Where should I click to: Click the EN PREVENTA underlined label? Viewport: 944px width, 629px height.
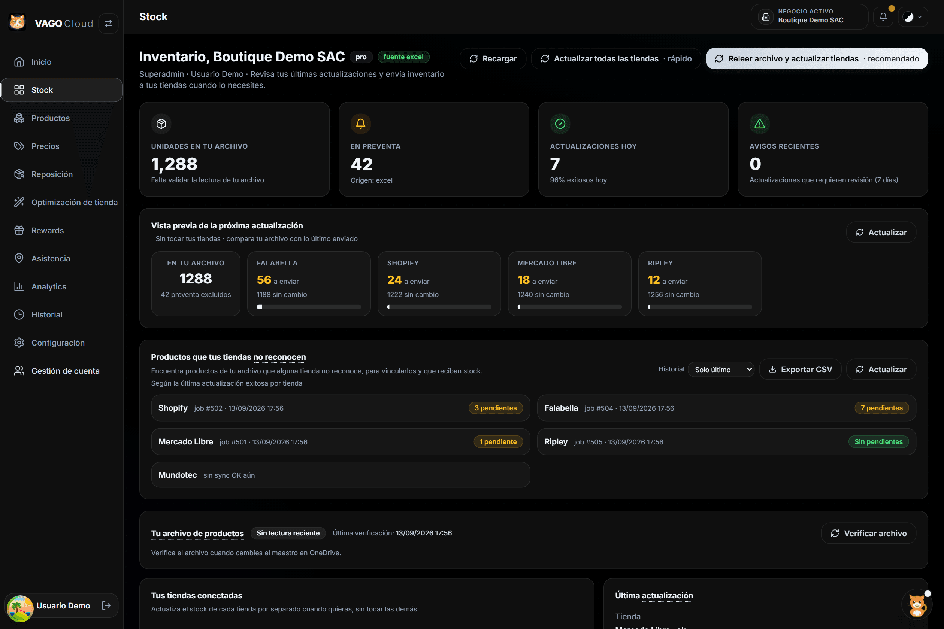376,146
